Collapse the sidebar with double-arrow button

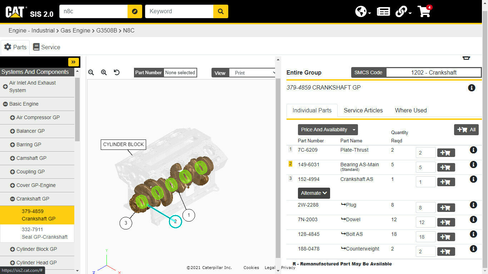coord(73,62)
